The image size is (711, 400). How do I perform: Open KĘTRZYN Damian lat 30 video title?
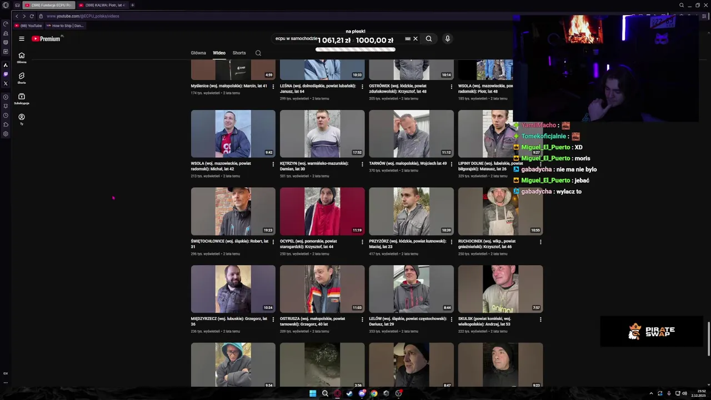click(x=314, y=166)
